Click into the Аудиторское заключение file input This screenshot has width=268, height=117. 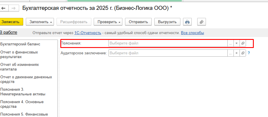click(x=168, y=53)
